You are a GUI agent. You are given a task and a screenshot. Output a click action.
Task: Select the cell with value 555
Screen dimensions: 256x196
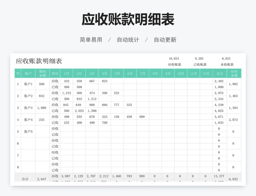(x=79, y=117)
